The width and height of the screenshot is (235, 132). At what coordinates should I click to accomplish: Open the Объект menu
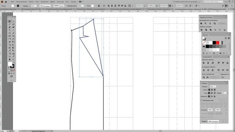click(x=31, y=1)
